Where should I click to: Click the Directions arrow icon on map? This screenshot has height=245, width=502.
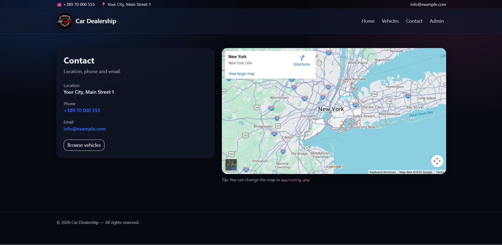point(302,58)
